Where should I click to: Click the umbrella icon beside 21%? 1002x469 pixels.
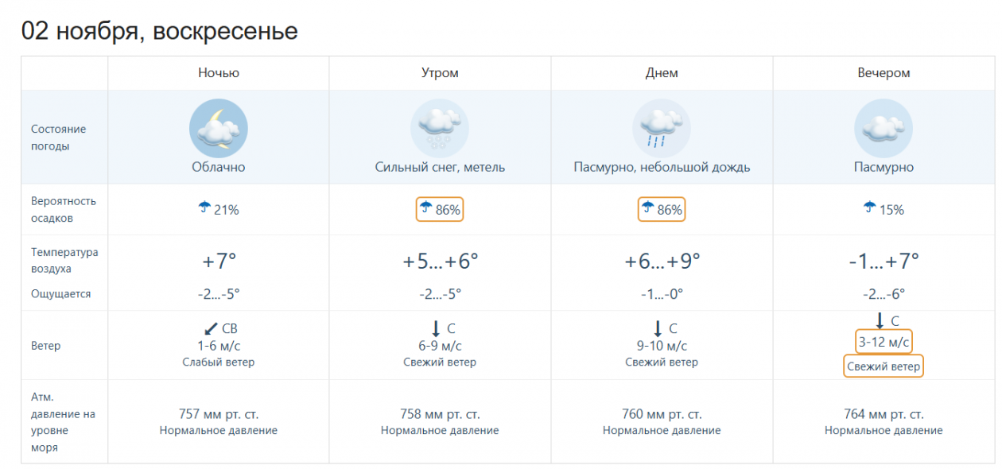coord(204,208)
